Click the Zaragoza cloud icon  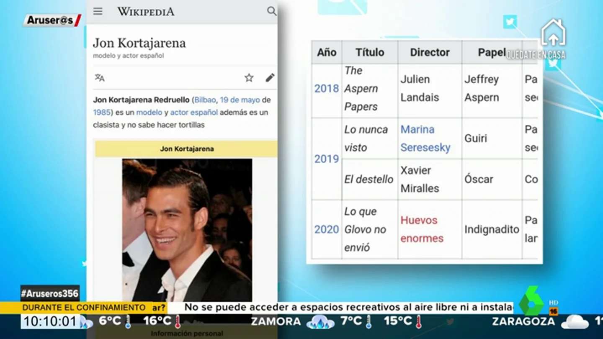point(575,321)
